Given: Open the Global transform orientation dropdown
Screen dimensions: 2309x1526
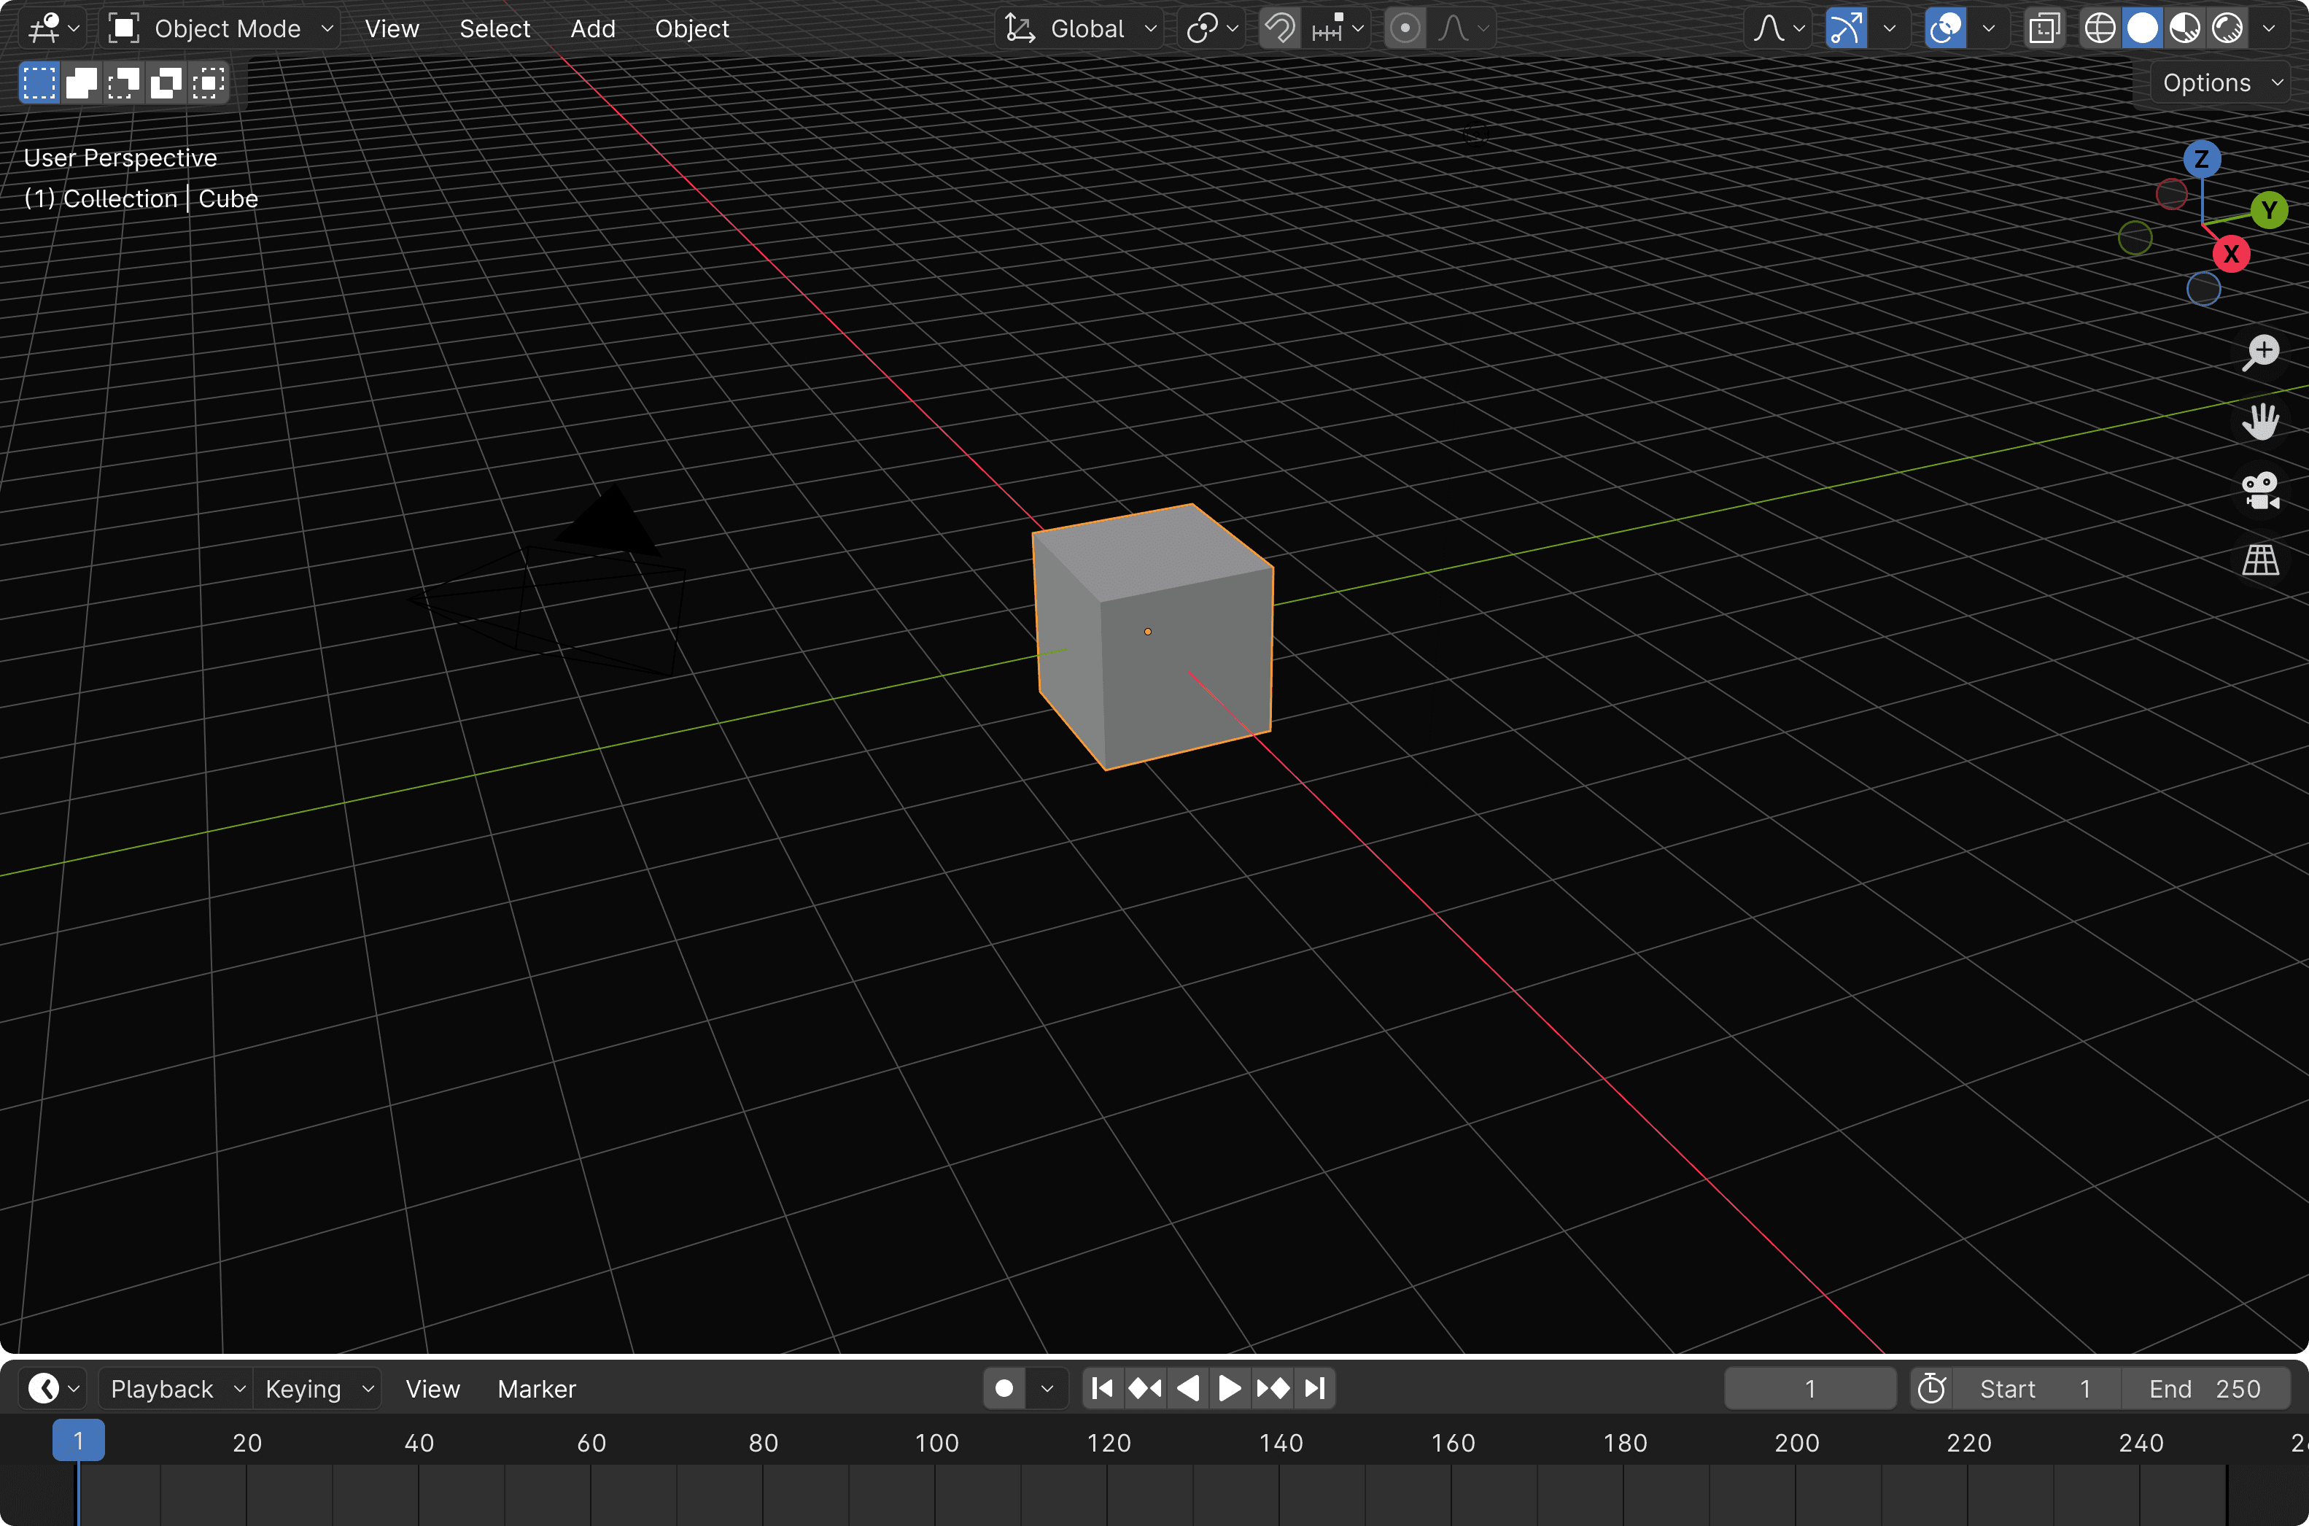Looking at the screenshot, I should (1080, 28).
